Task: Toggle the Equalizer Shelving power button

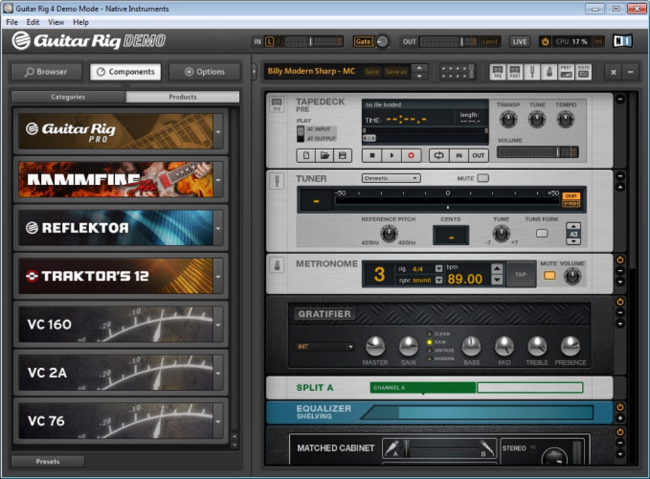Action: [620, 407]
